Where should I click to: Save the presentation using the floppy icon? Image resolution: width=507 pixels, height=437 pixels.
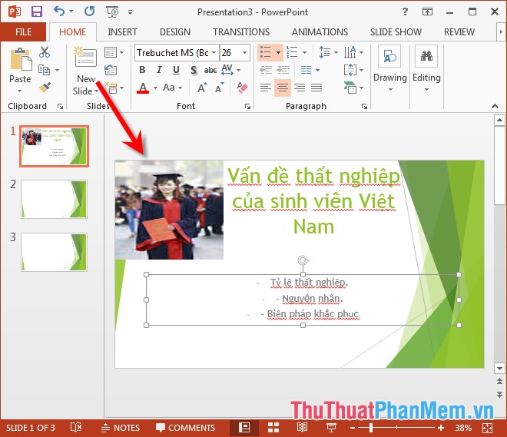[37, 12]
